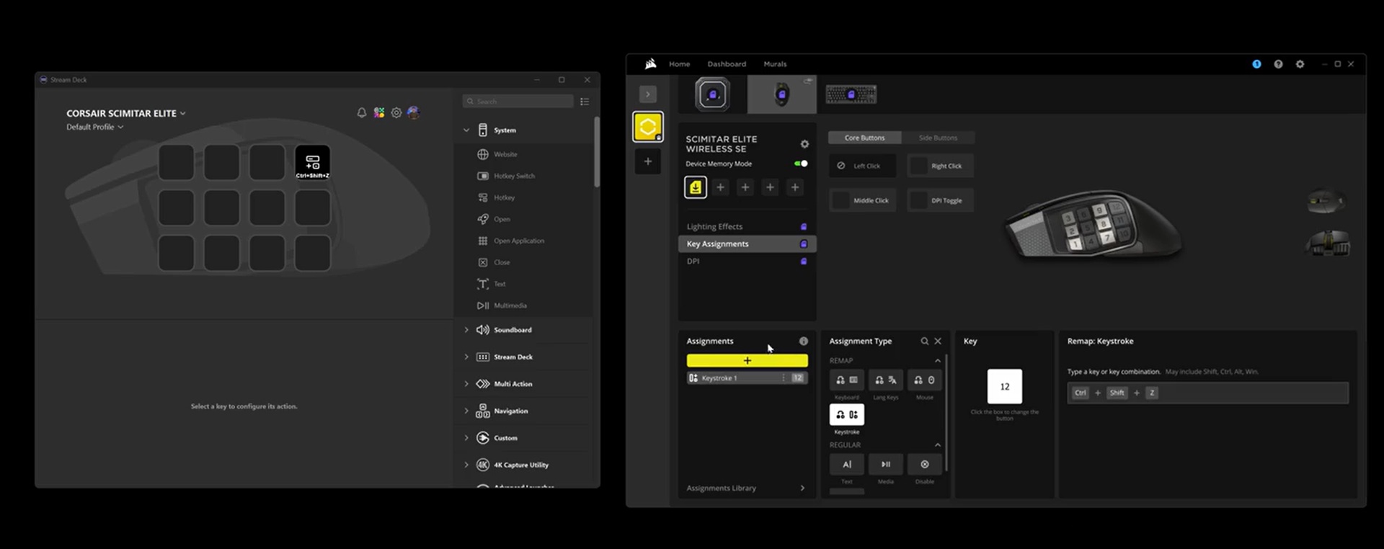Expand the Soundboard category
Image resolution: width=1384 pixels, height=549 pixels.
pyautogui.click(x=466, y=330)
